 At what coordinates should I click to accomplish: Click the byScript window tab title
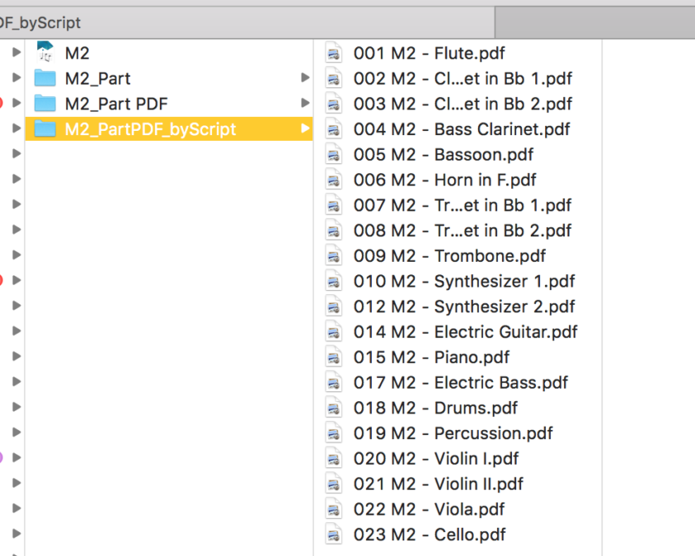pyautogui.click(x=41, y=23)
